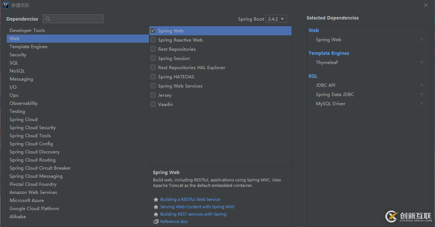435x227 pixels.
Task: Open the Observability category
Action: [x=78, y=103]
